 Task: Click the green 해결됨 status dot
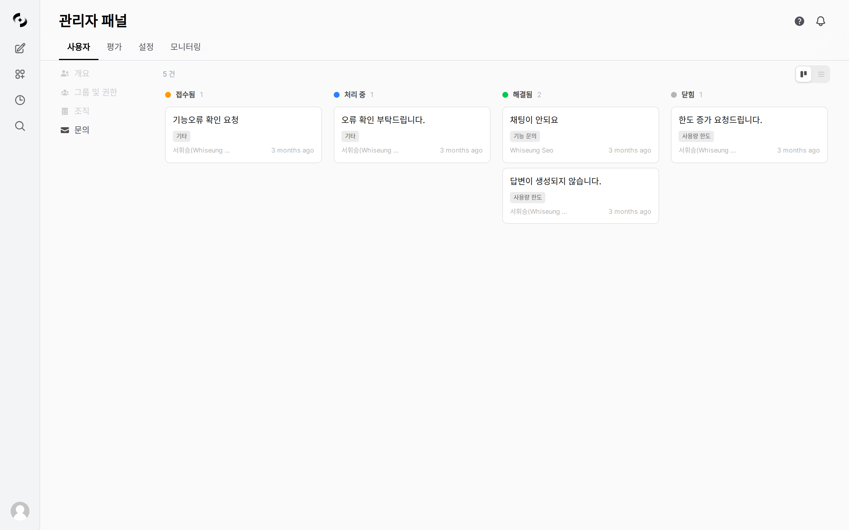tap(505, 95)
